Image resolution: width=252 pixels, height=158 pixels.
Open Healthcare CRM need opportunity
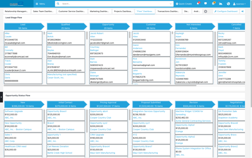coord(15,147)
